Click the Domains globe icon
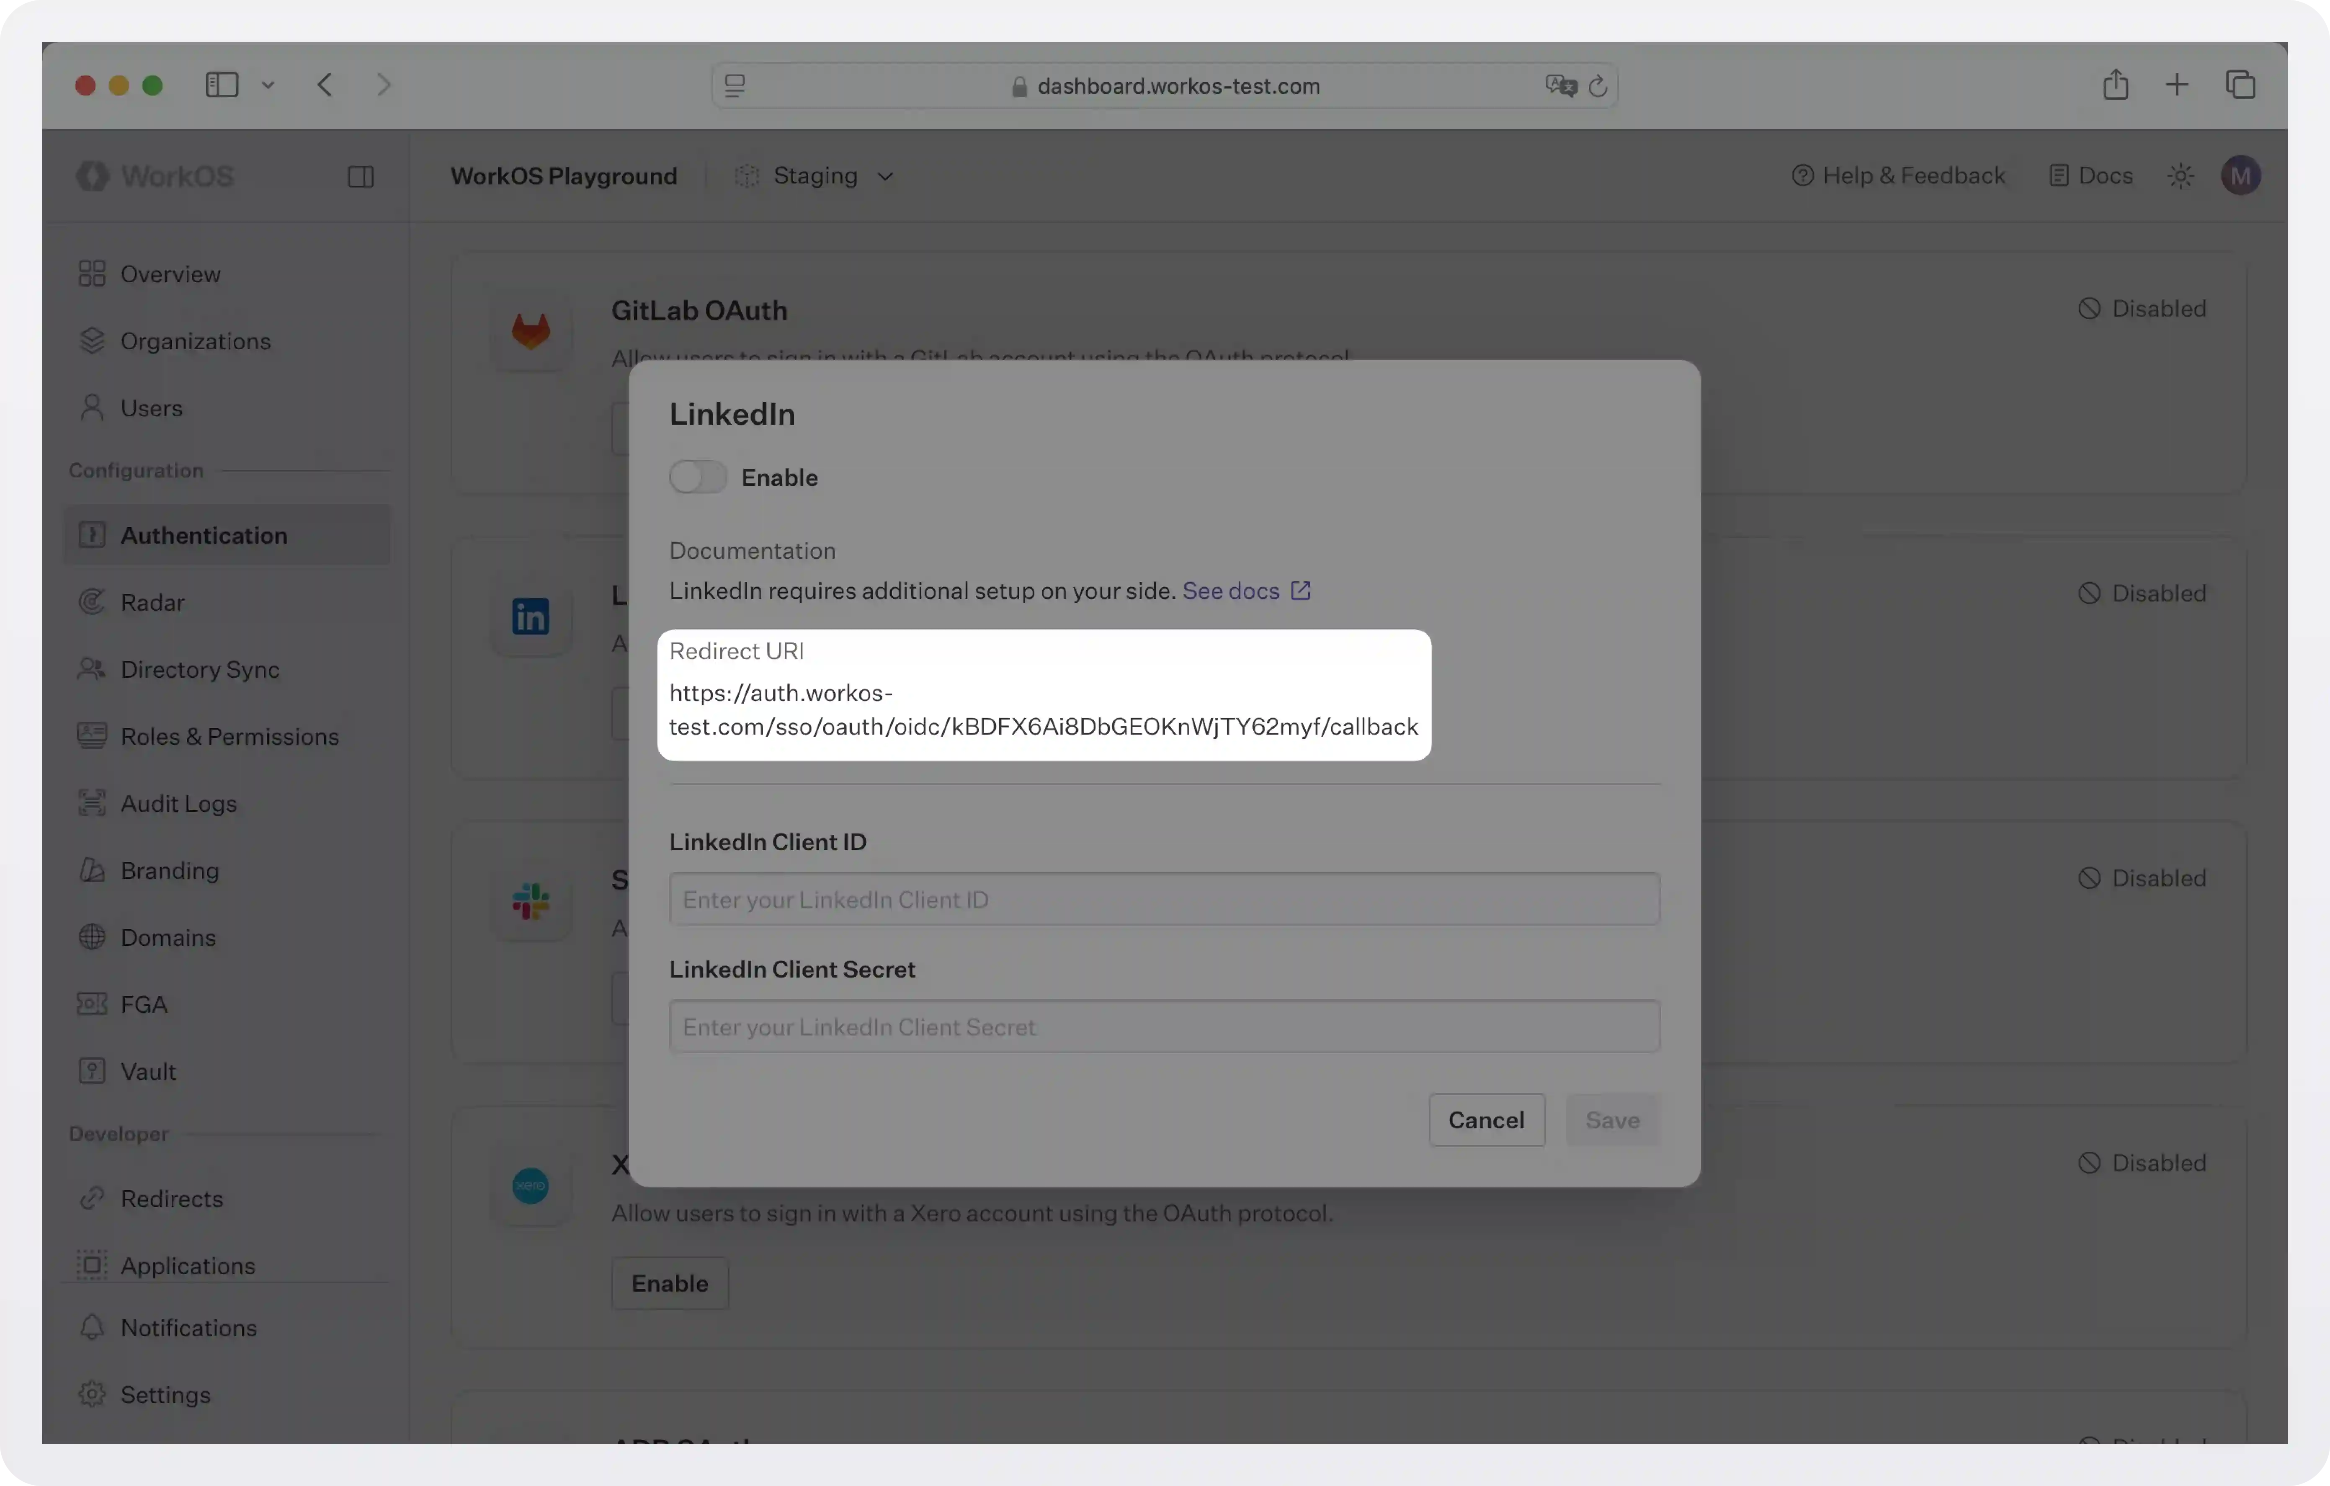Viewport: 2330px width, 1486px height. coord(92,936)
